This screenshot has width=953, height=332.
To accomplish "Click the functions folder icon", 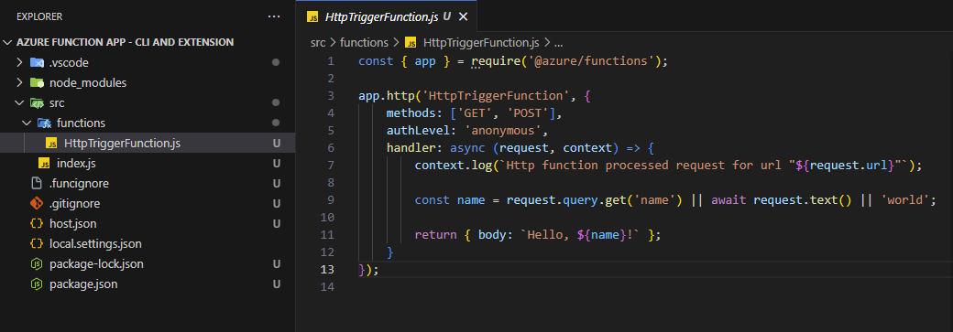I will point(44,123).
